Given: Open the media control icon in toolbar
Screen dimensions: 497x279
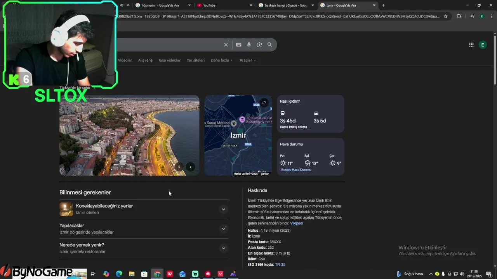Looking at the screenshot, I should 473,16.
